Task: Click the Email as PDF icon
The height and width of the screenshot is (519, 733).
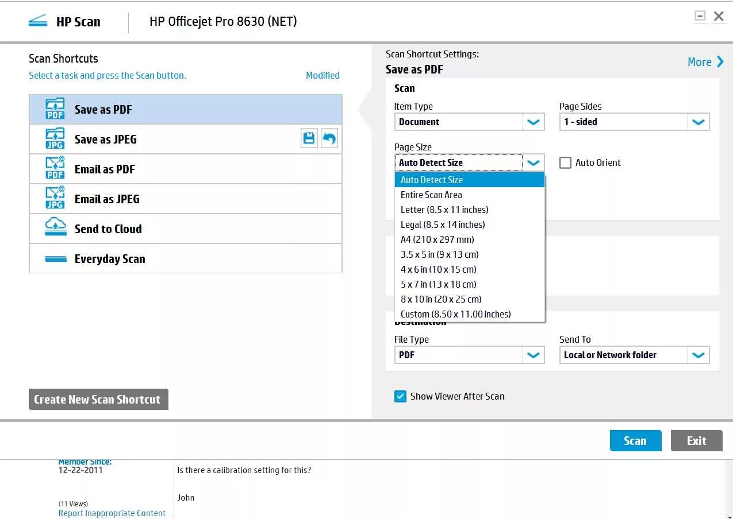Action: 55,169
